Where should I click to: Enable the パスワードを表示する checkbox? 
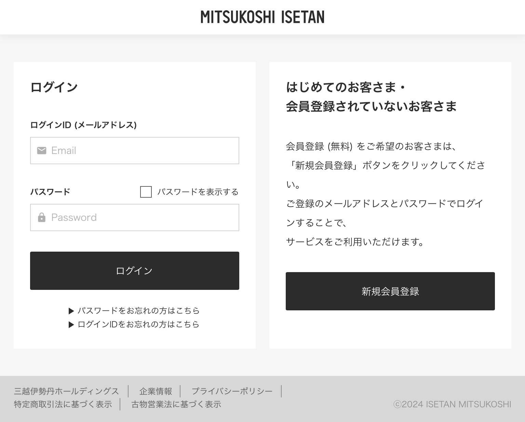(x=146, y=192)
